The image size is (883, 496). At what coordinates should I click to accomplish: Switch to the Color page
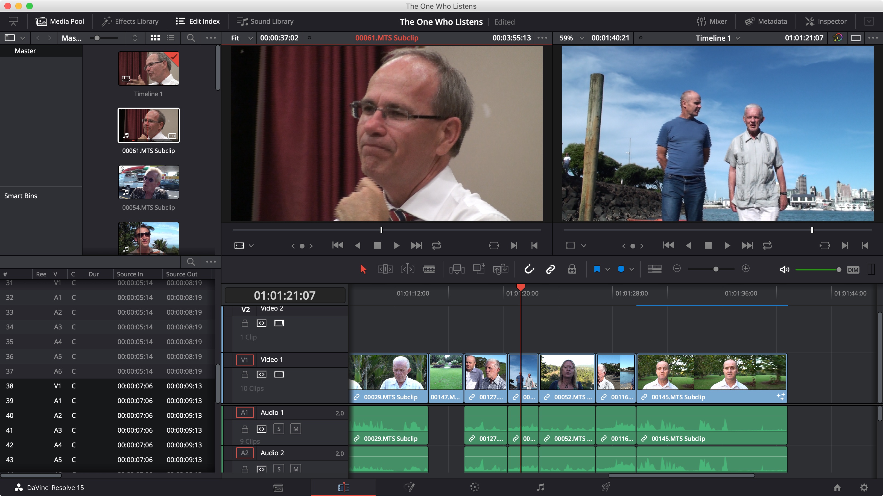[x=474, y=487]
